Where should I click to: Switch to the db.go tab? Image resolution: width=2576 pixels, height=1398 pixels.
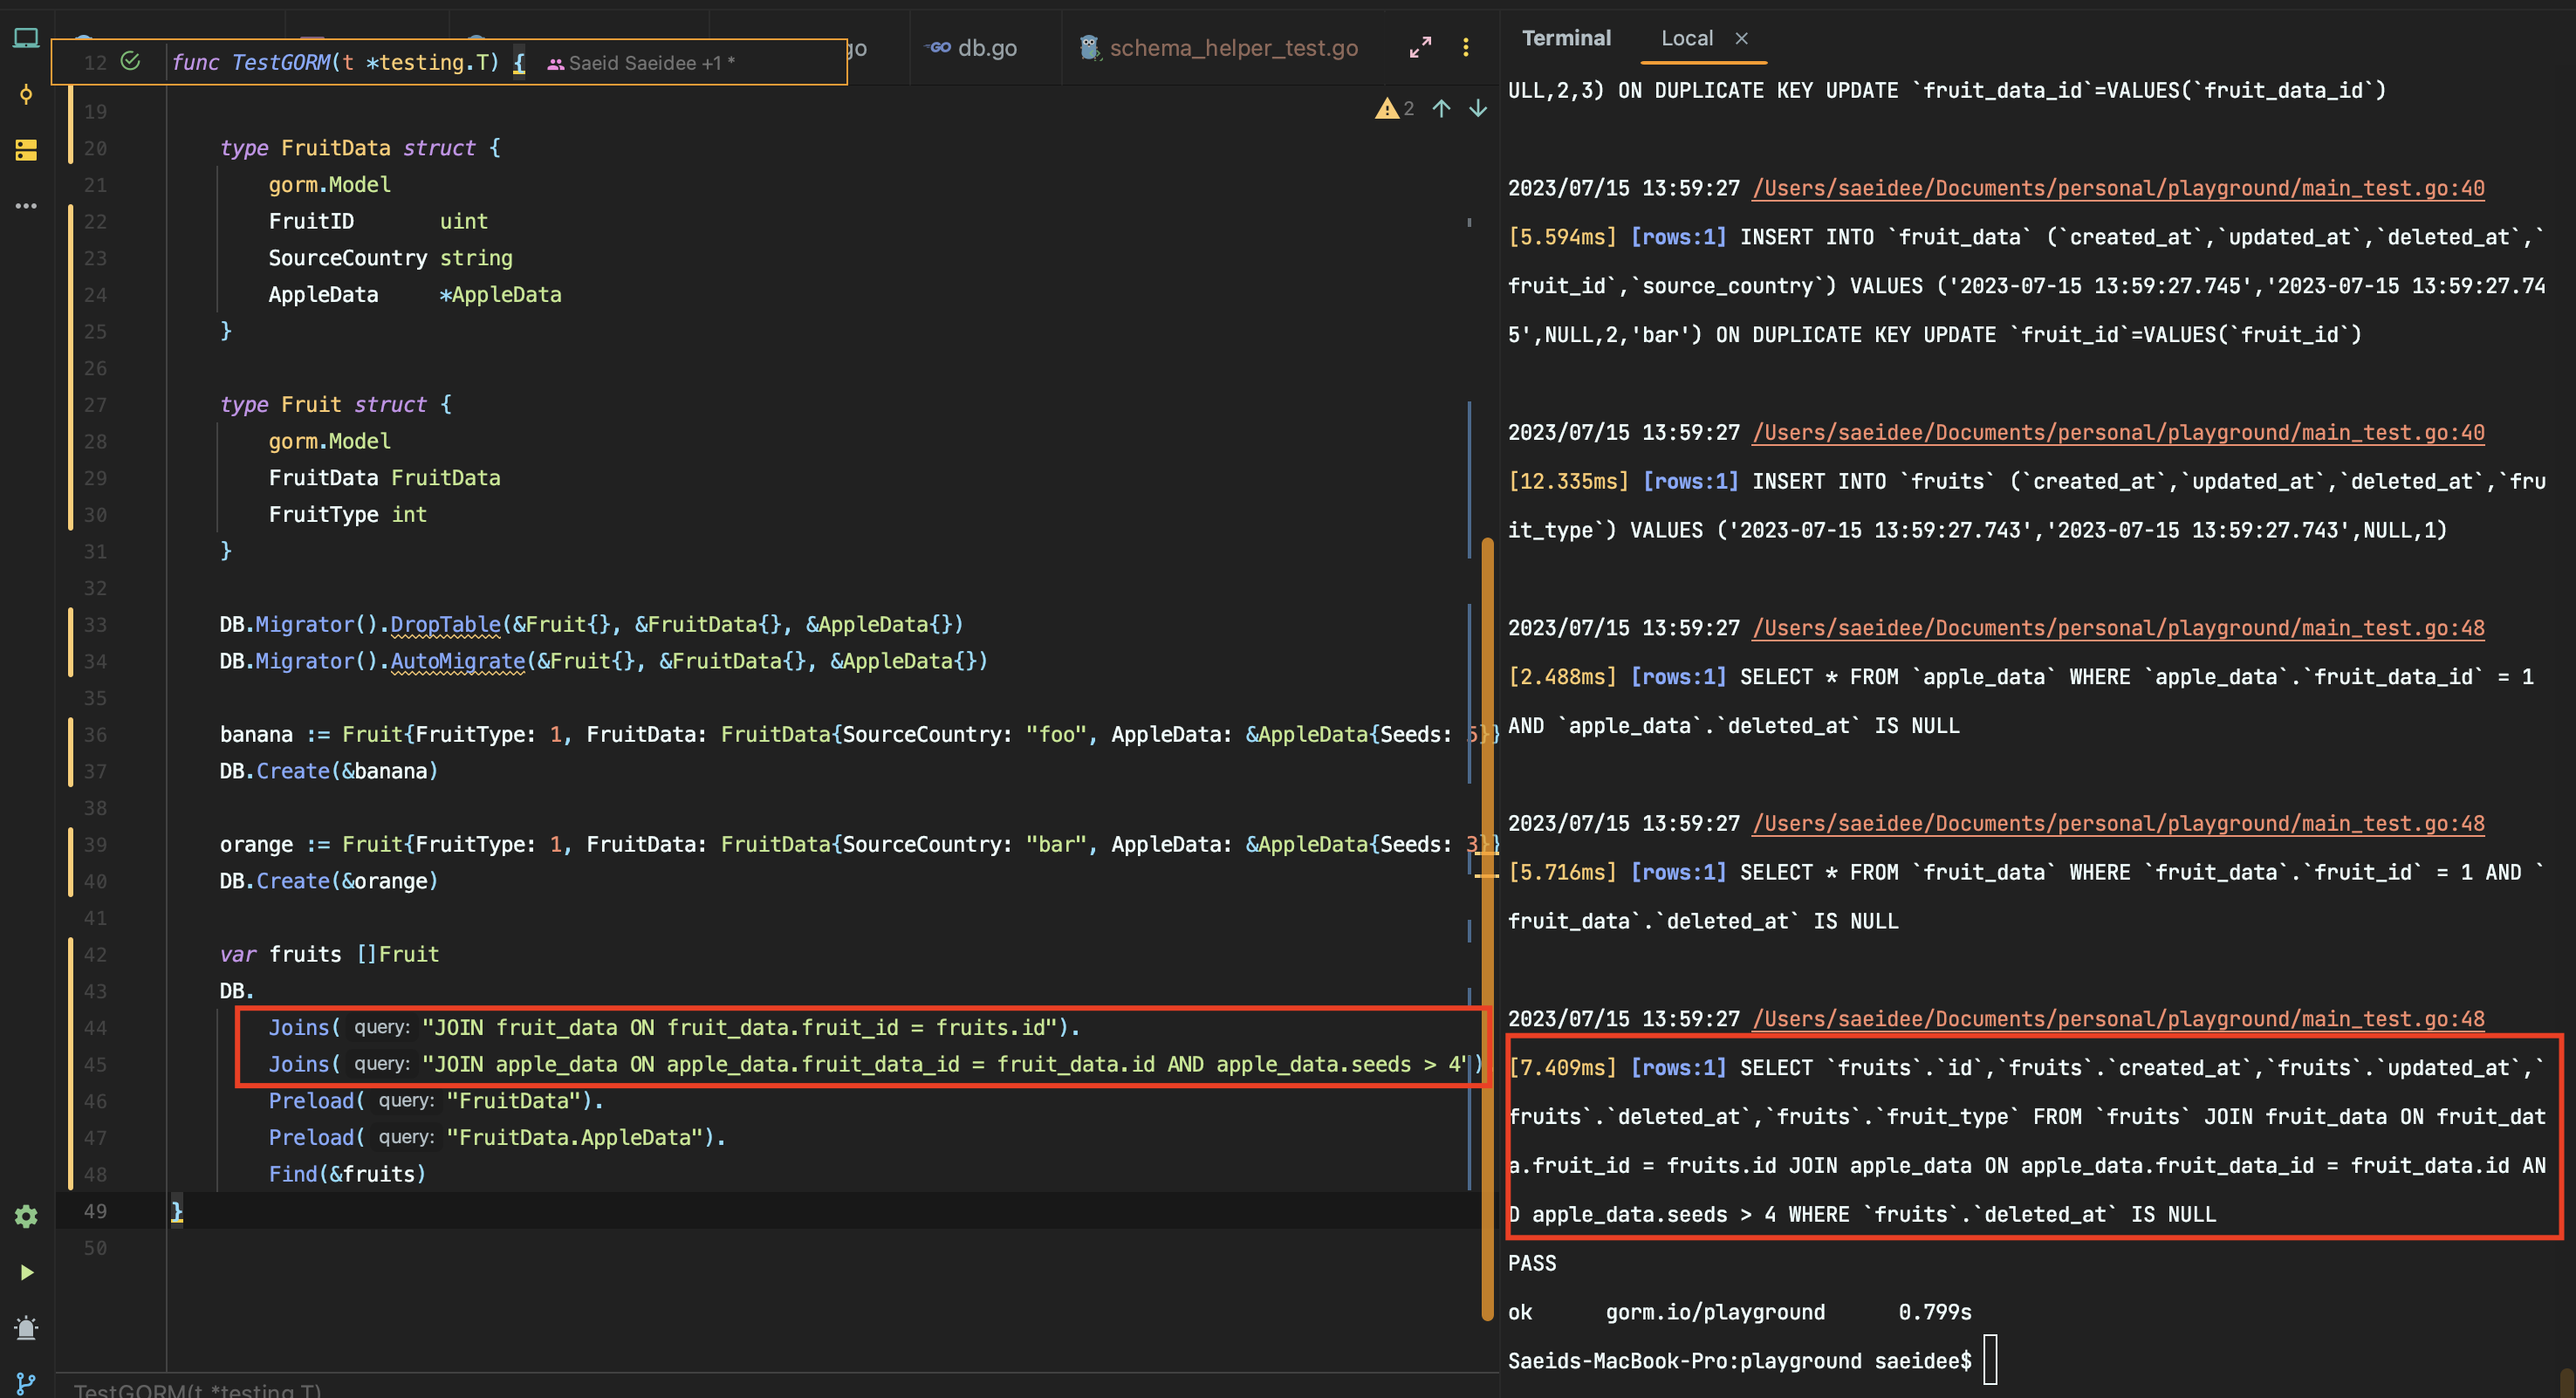point(985,47)
